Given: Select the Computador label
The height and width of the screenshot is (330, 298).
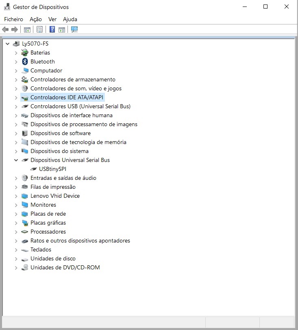Looking at the screenshot, I should click(x=46, y=70).
